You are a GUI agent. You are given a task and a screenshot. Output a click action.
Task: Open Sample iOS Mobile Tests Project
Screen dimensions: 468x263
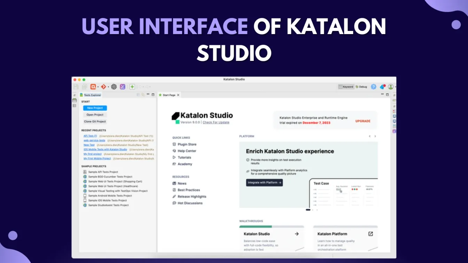point(105,200)
